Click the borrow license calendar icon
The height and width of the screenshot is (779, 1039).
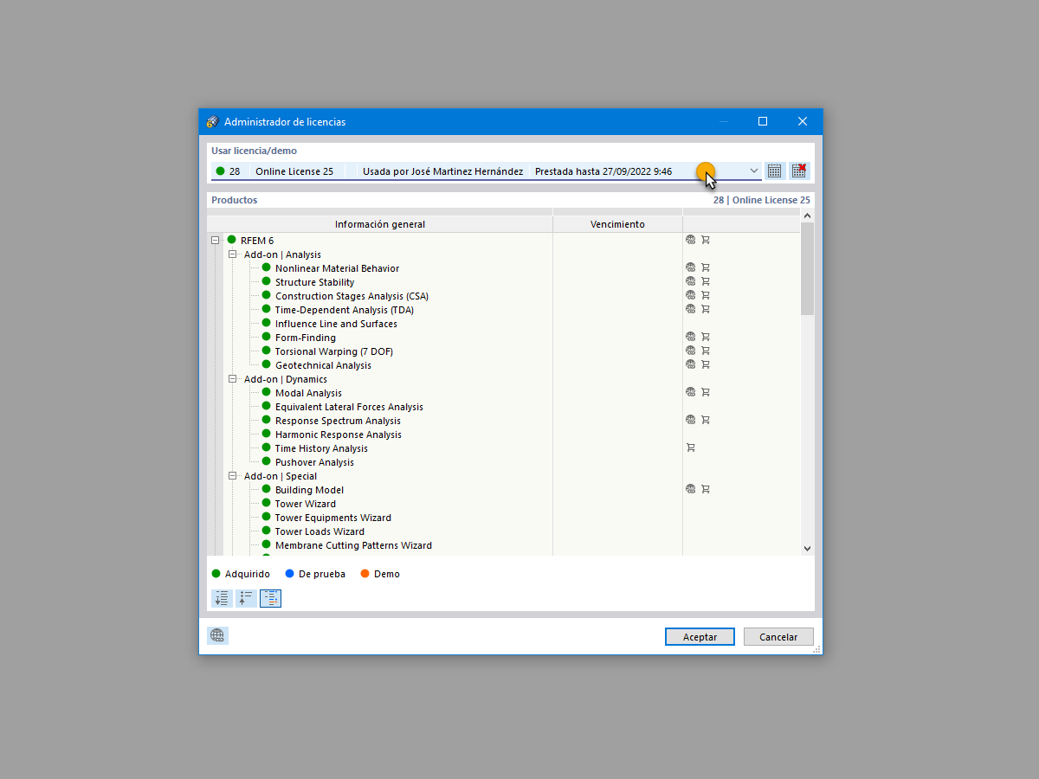tap(775, 171)
